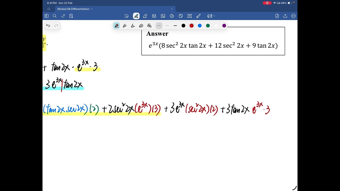Select the lasso selection tool
This screenshot has height=191, width=340.
127,16
